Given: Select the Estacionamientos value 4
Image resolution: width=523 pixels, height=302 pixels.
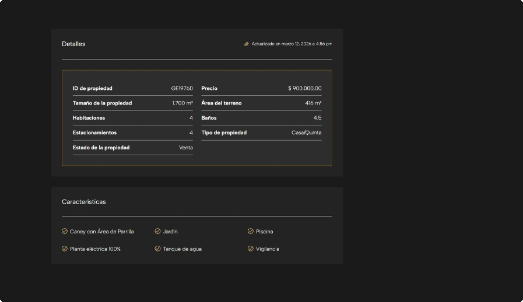Looking at the screenshot, I should click(x=191, y=133).
